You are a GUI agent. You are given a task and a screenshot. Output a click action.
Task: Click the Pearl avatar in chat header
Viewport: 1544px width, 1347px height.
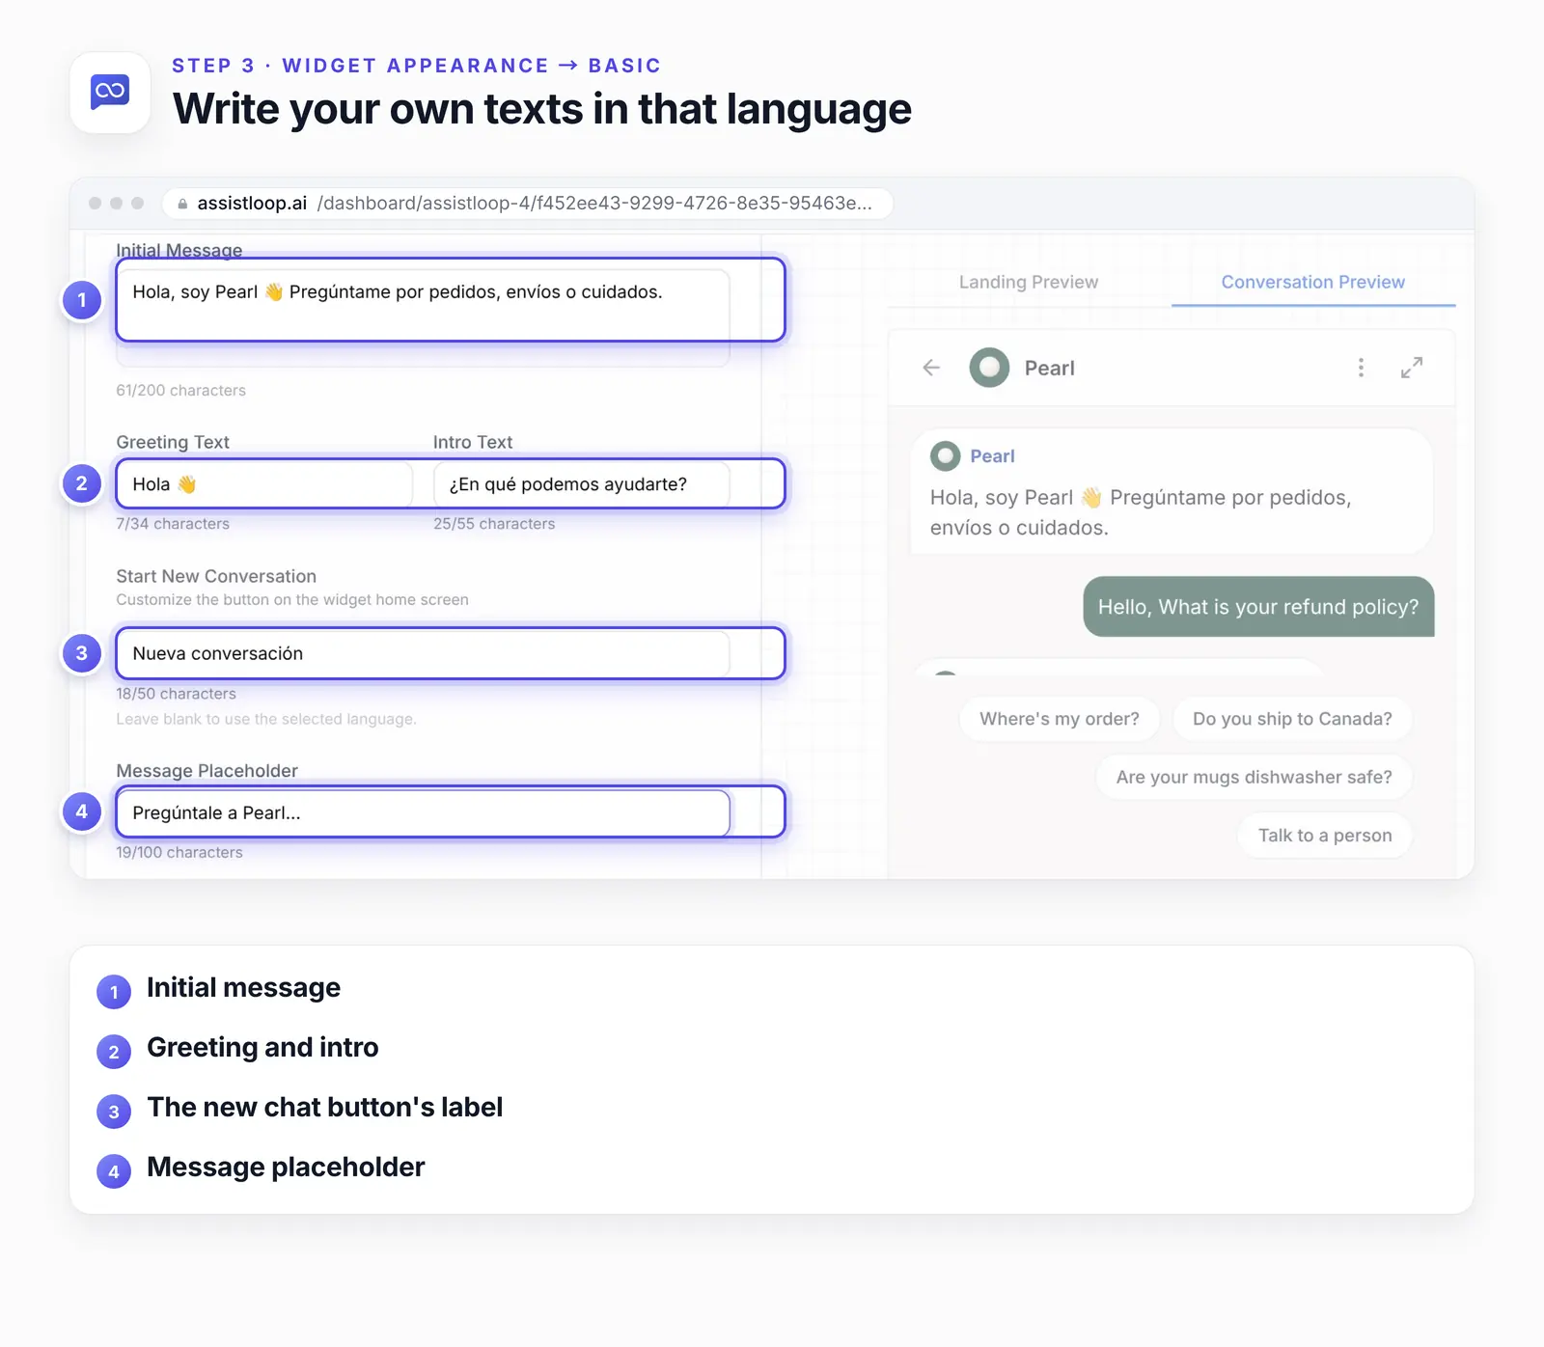989,368
